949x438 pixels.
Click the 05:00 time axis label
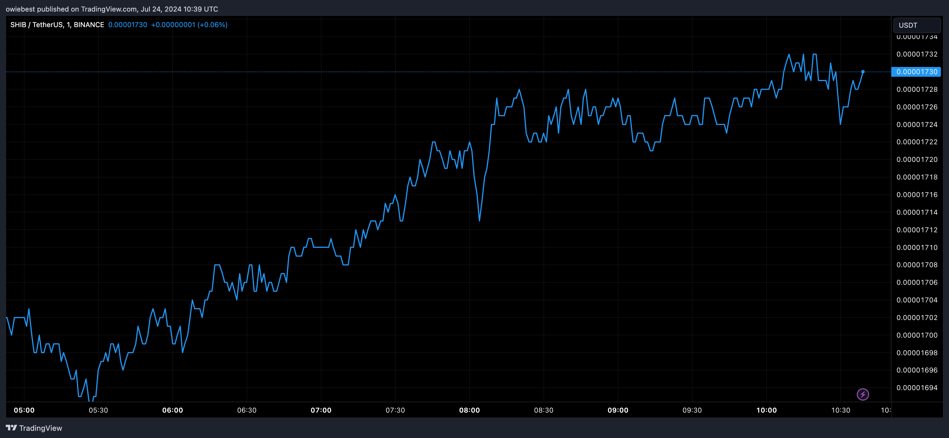(x=24, y=410)
